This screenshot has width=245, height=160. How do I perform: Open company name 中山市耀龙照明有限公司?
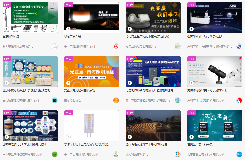coord(79,46)
